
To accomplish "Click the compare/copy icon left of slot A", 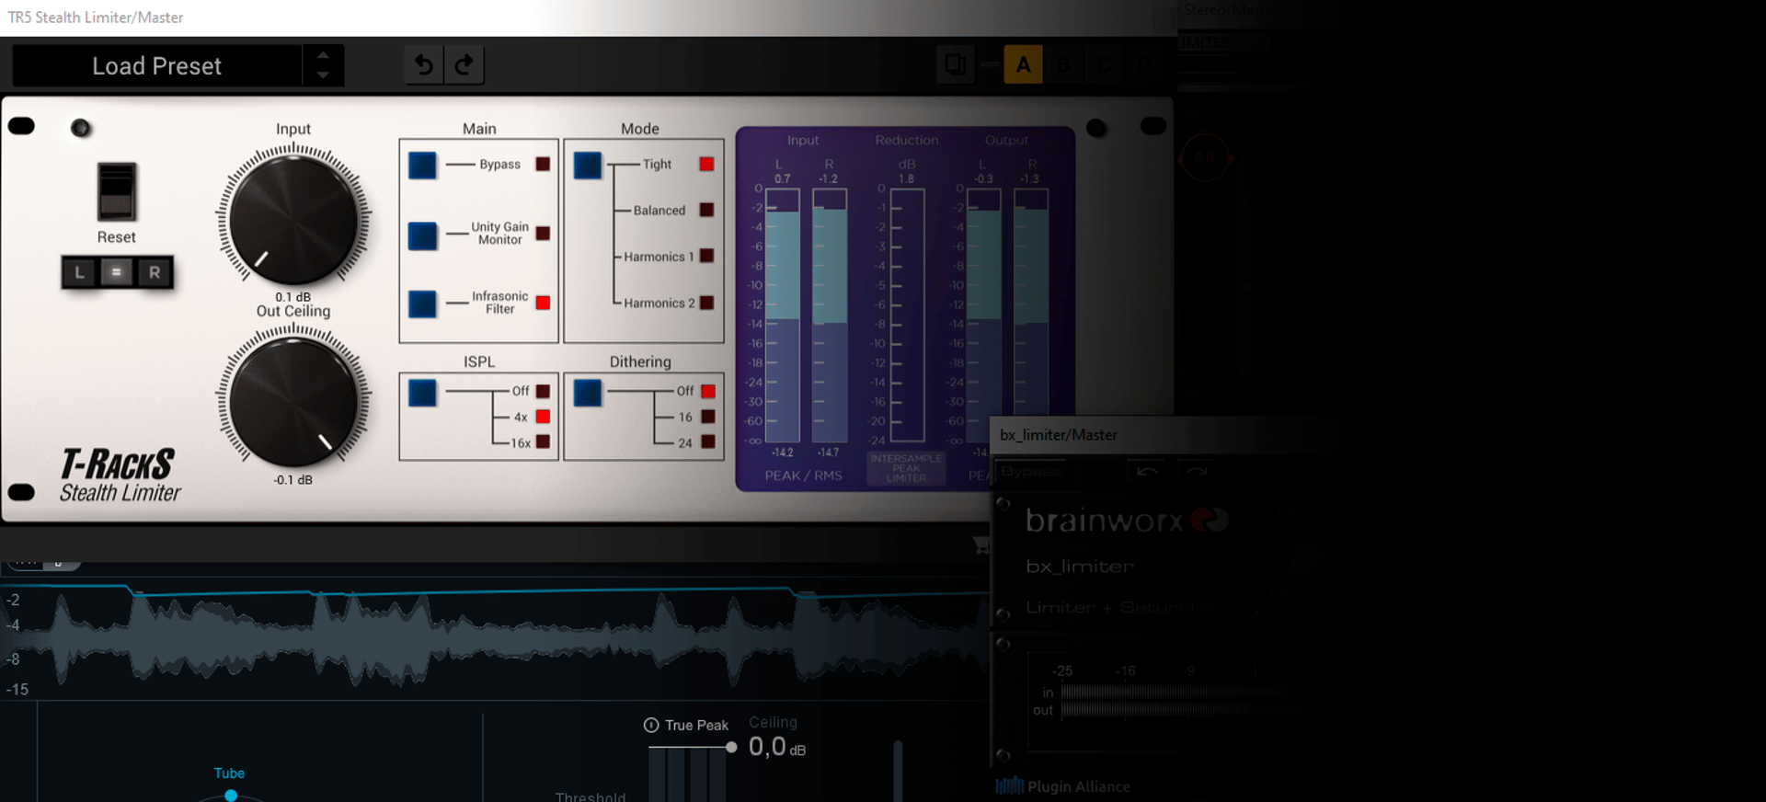I will [x=956, y=65].
